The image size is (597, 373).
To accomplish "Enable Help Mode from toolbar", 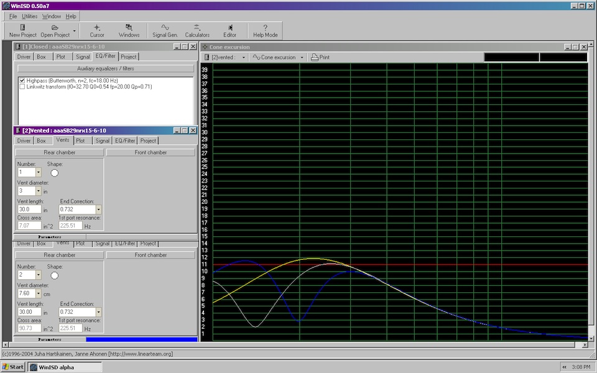I will [265, 30].
